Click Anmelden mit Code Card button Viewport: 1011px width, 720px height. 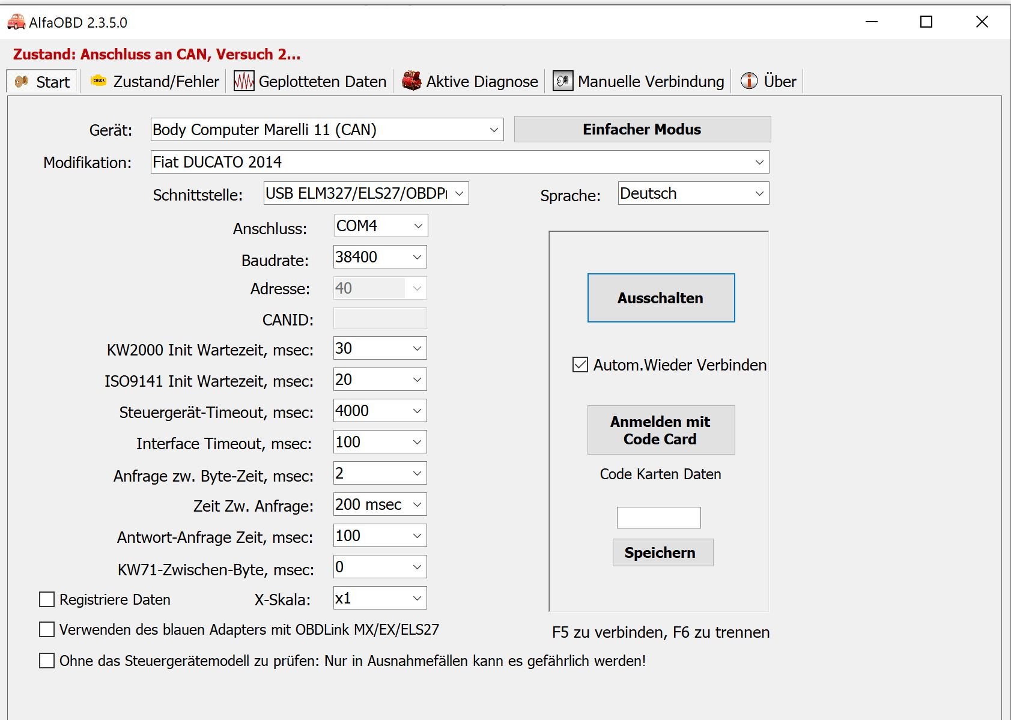click(x=661, y=430)
